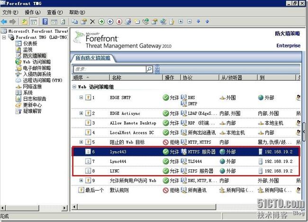
Task: Open the 操作(A) menu
Action: click(33, 12)
